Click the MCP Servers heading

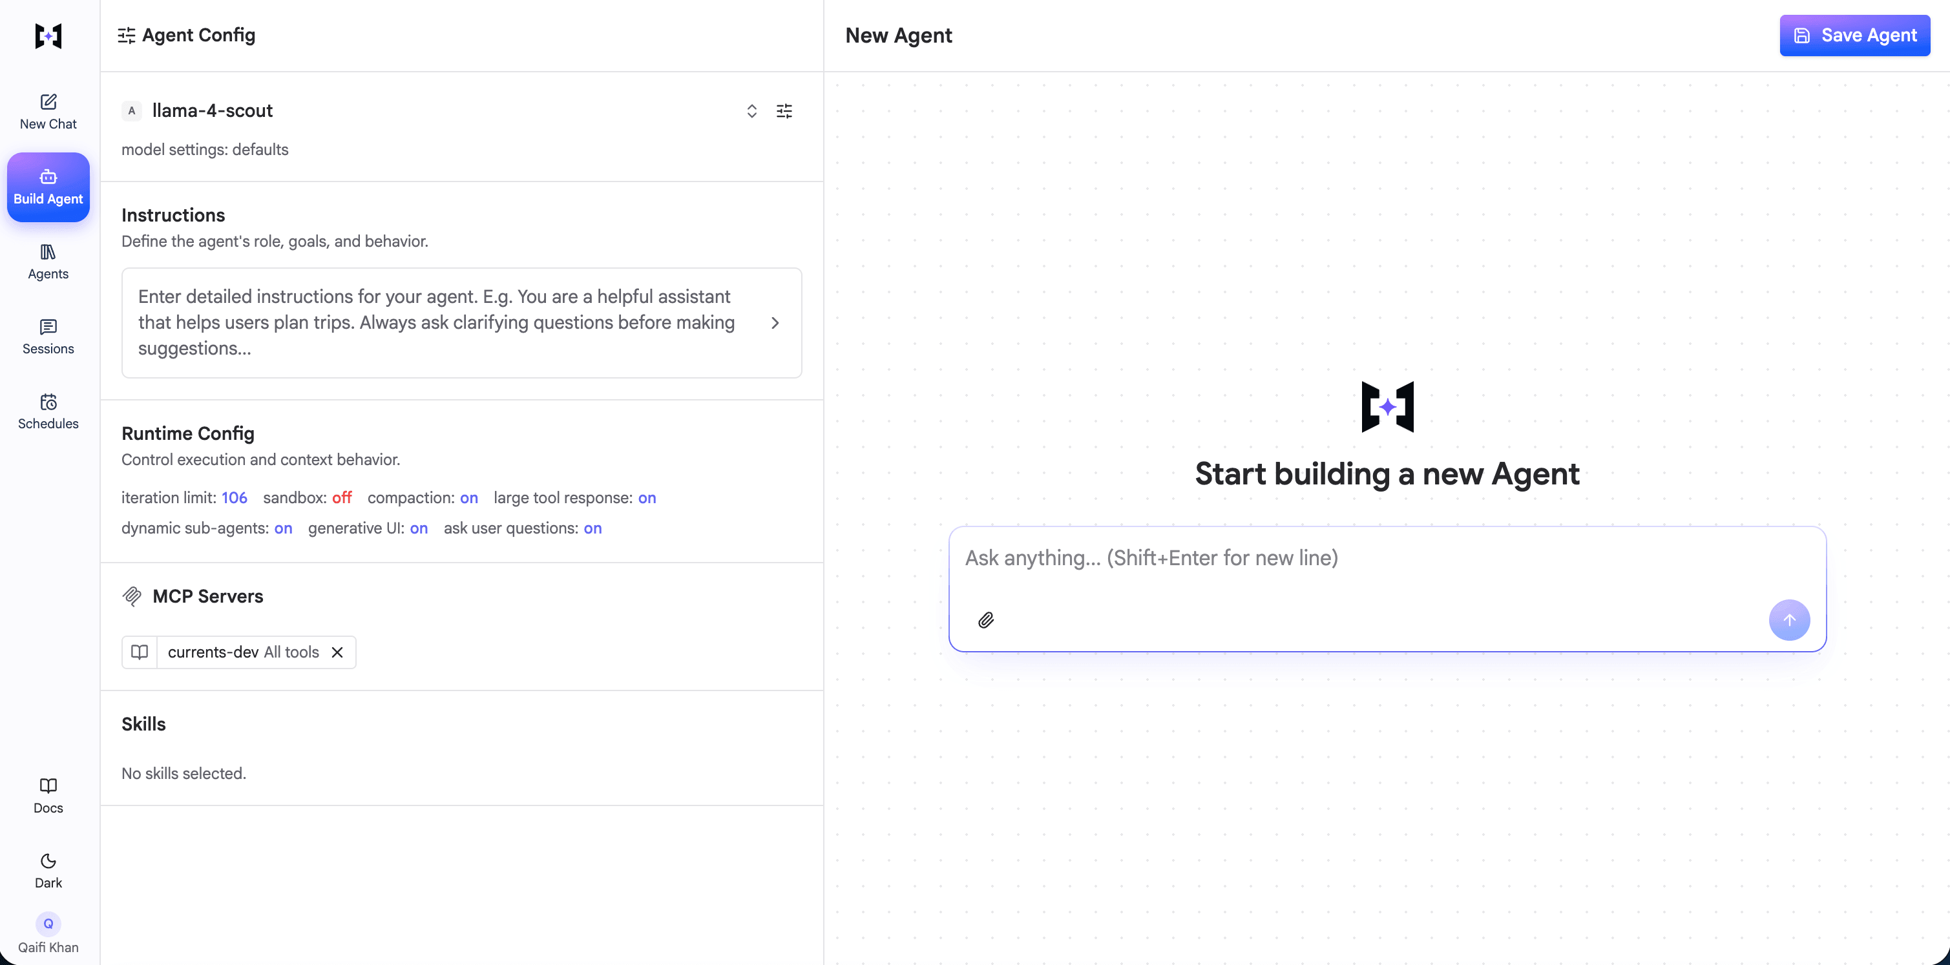click(208, 596)
